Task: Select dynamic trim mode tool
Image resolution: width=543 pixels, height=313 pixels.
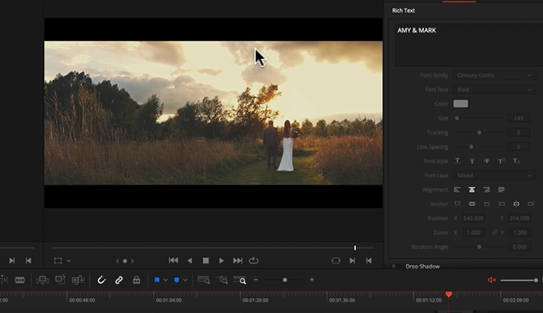Action: coord(3,280)
